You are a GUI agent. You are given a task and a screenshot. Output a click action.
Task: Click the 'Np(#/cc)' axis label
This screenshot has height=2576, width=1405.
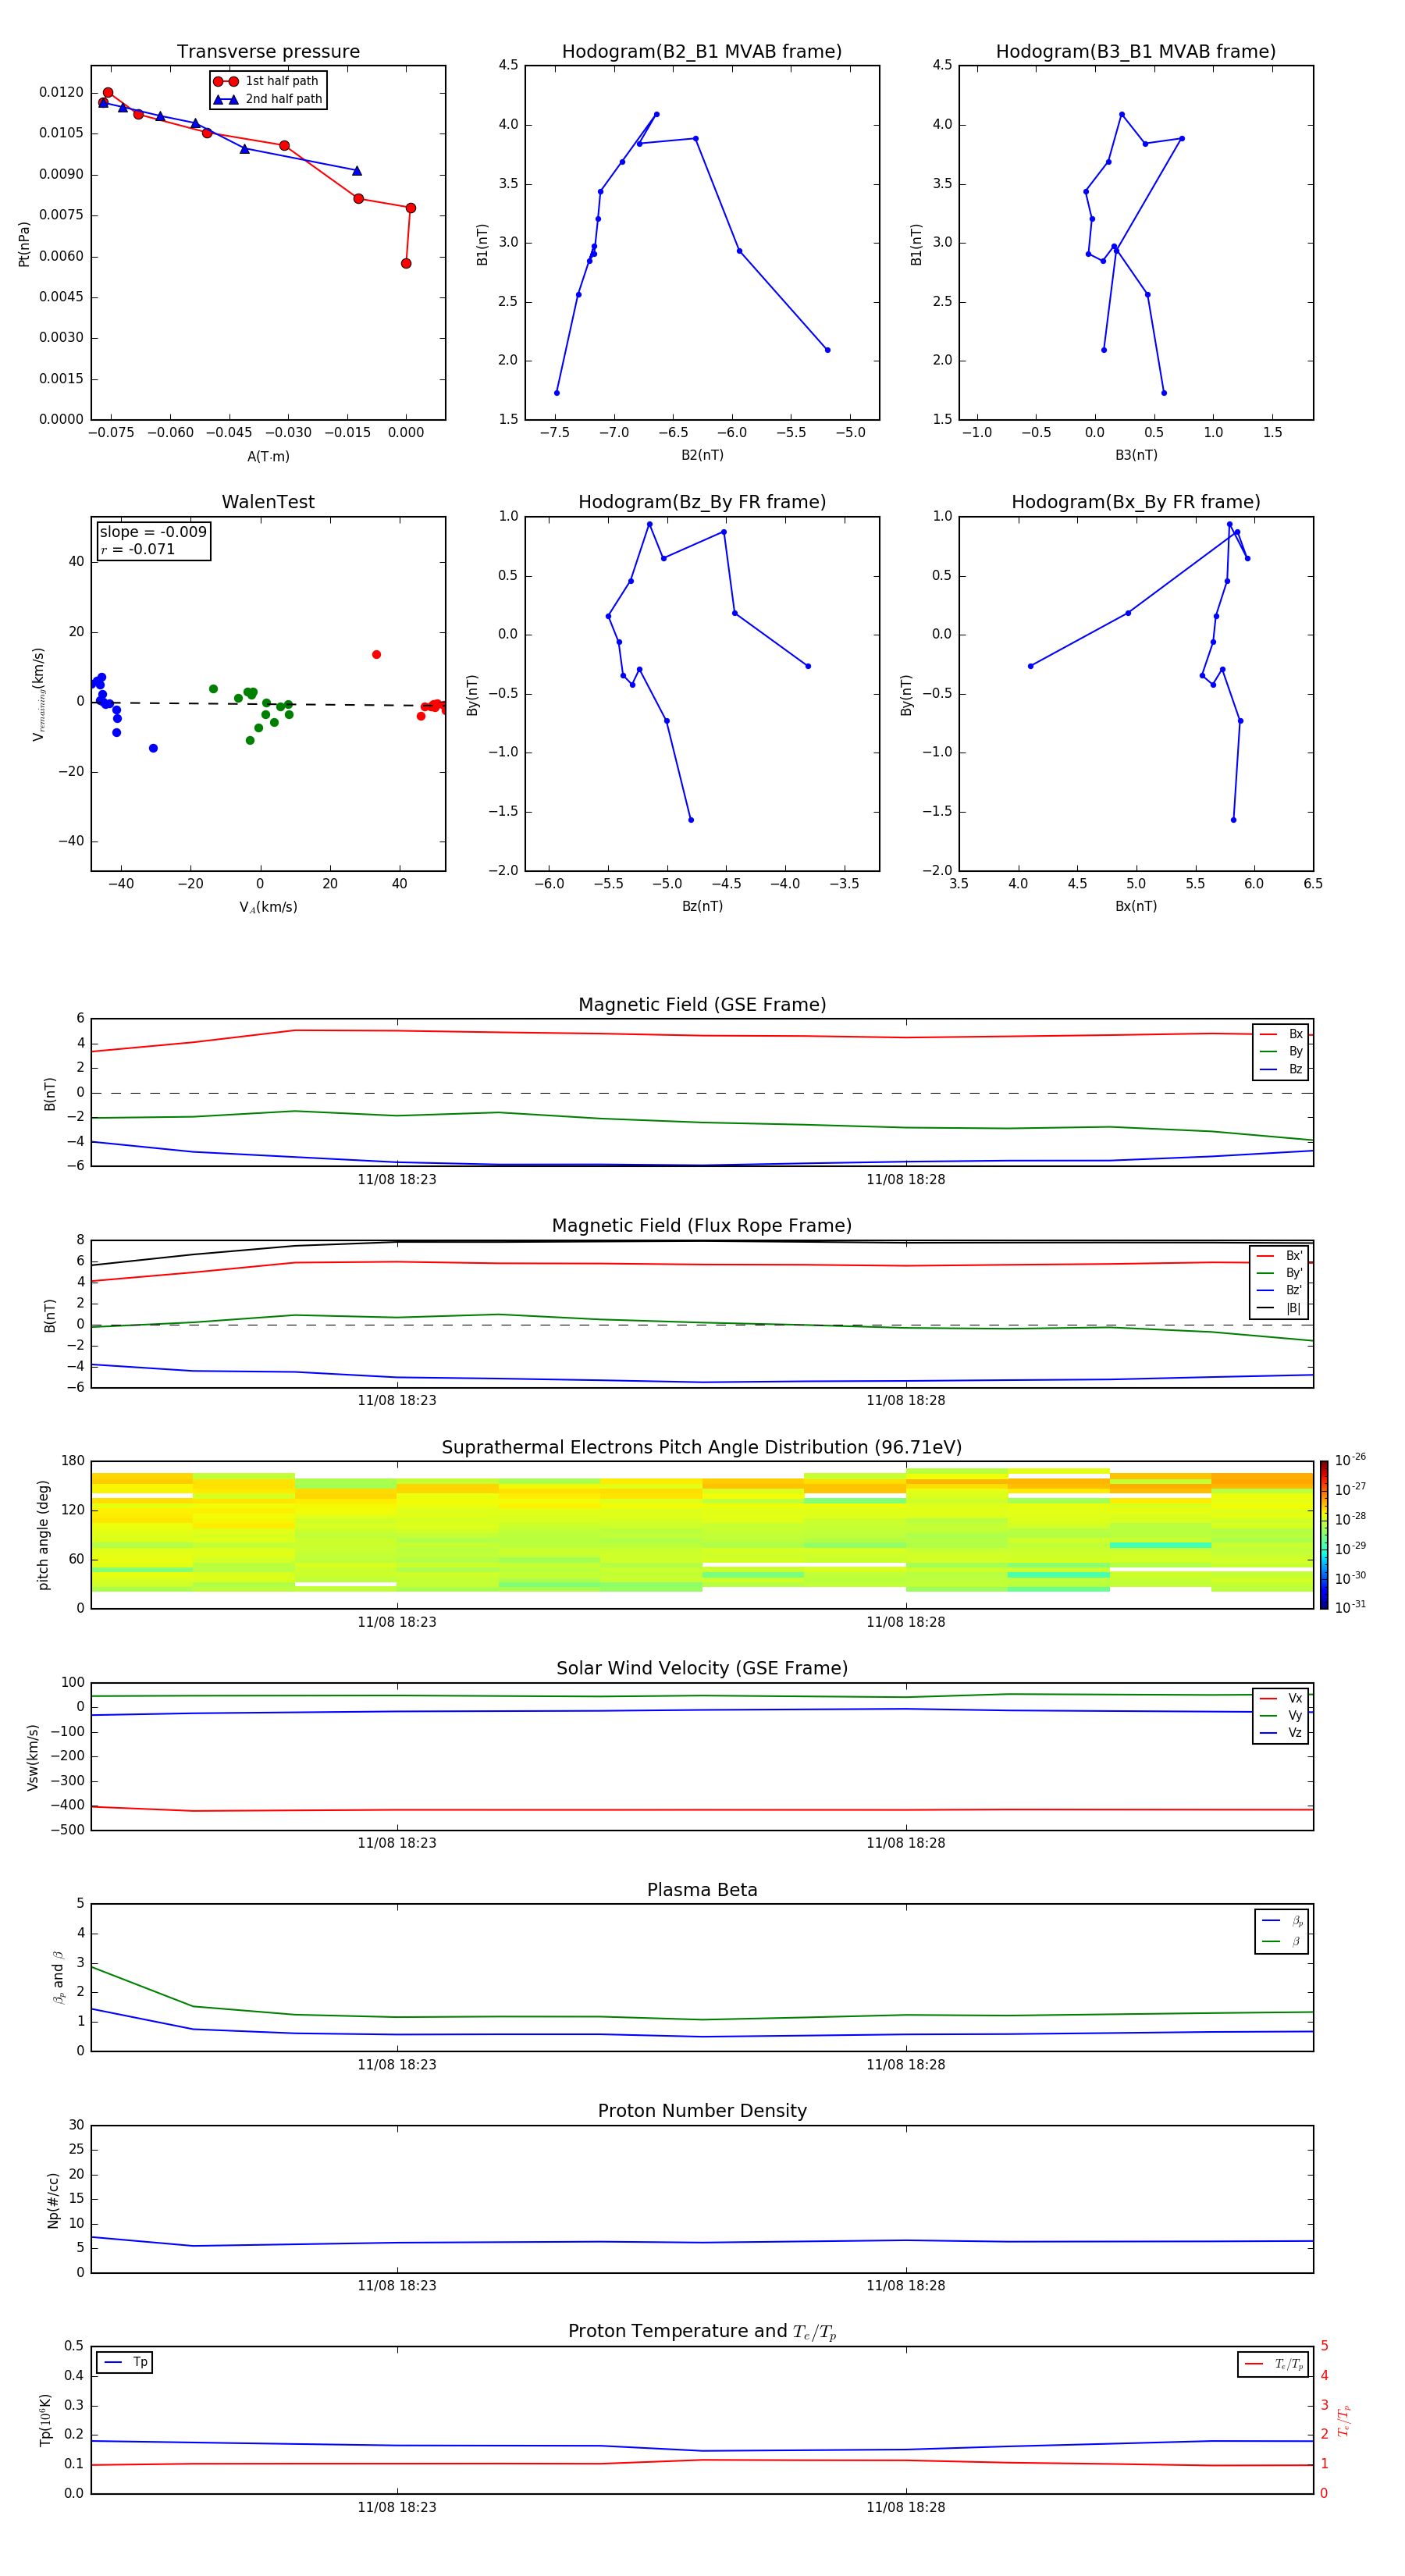point(54,2200)
